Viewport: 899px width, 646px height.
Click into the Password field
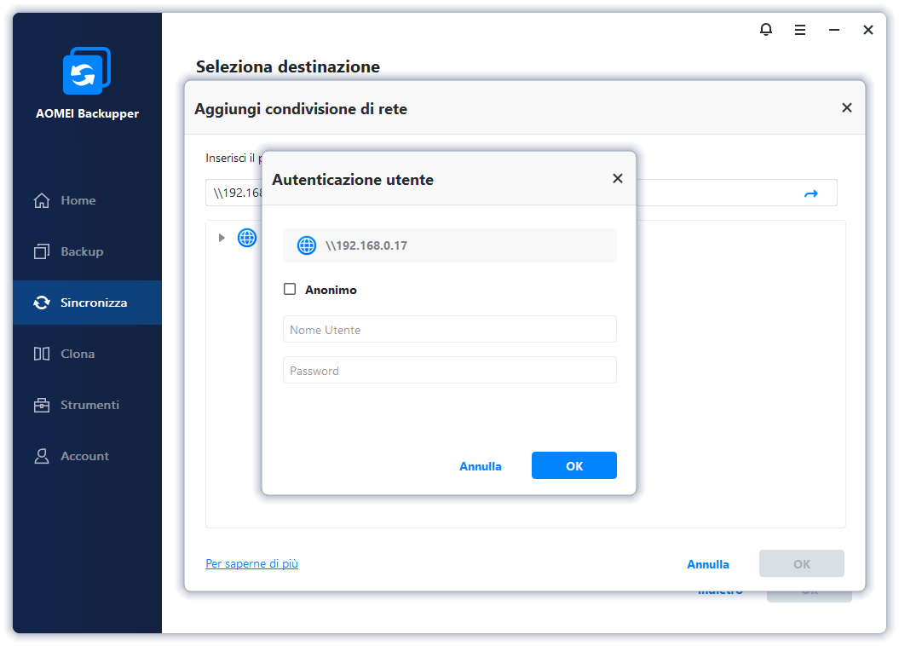(x=449, y=371)
